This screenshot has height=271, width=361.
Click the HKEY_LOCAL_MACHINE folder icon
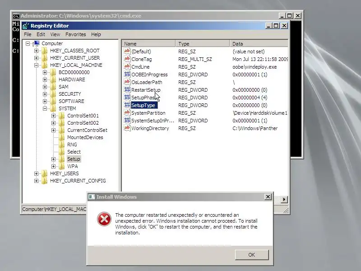pos(44,65)
